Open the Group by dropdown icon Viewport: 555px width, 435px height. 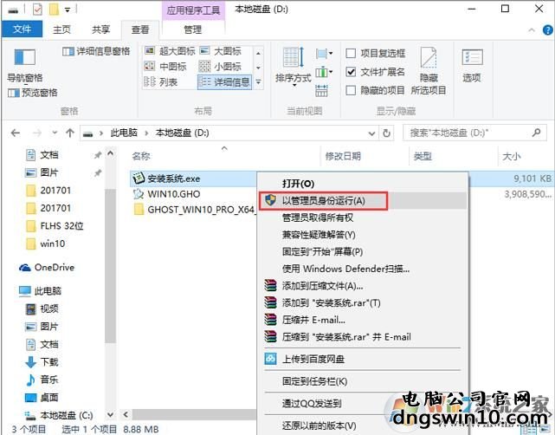point(324,54)
